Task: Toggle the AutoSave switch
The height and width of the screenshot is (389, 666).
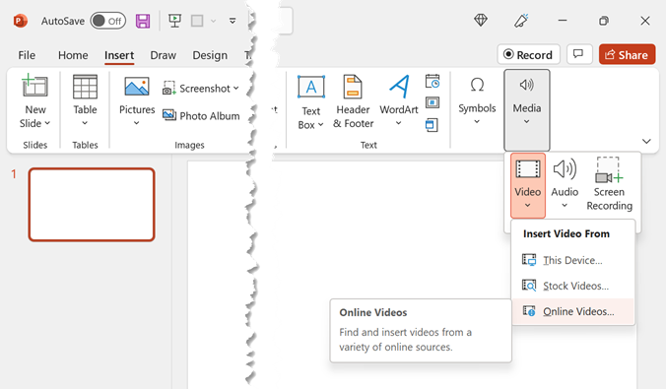Action: pos(108,21)
